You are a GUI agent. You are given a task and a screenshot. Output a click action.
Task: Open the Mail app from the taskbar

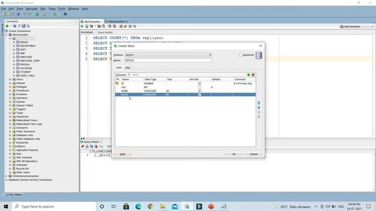tap(175, 206)
